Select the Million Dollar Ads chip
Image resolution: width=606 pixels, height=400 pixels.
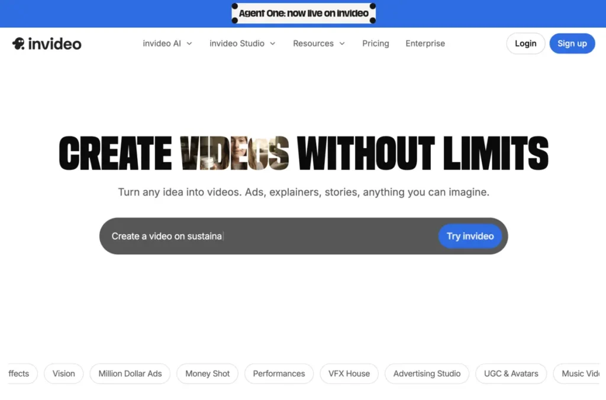pos(130,374)
